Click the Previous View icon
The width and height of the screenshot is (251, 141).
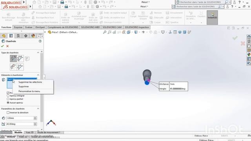tap(114, 32)
